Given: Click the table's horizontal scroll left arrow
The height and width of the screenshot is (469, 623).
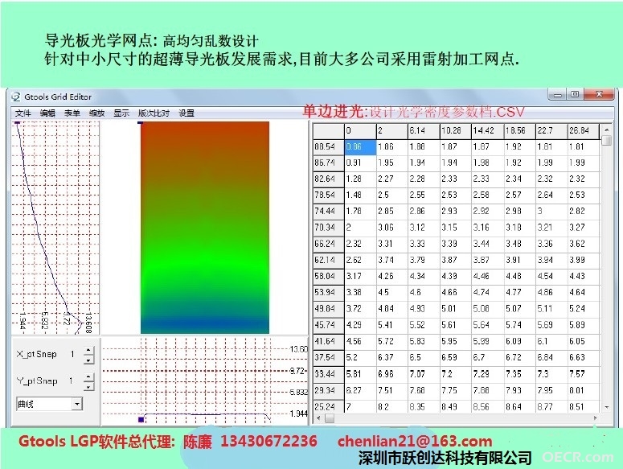Looking at the screenshot, I should [318, 418].
